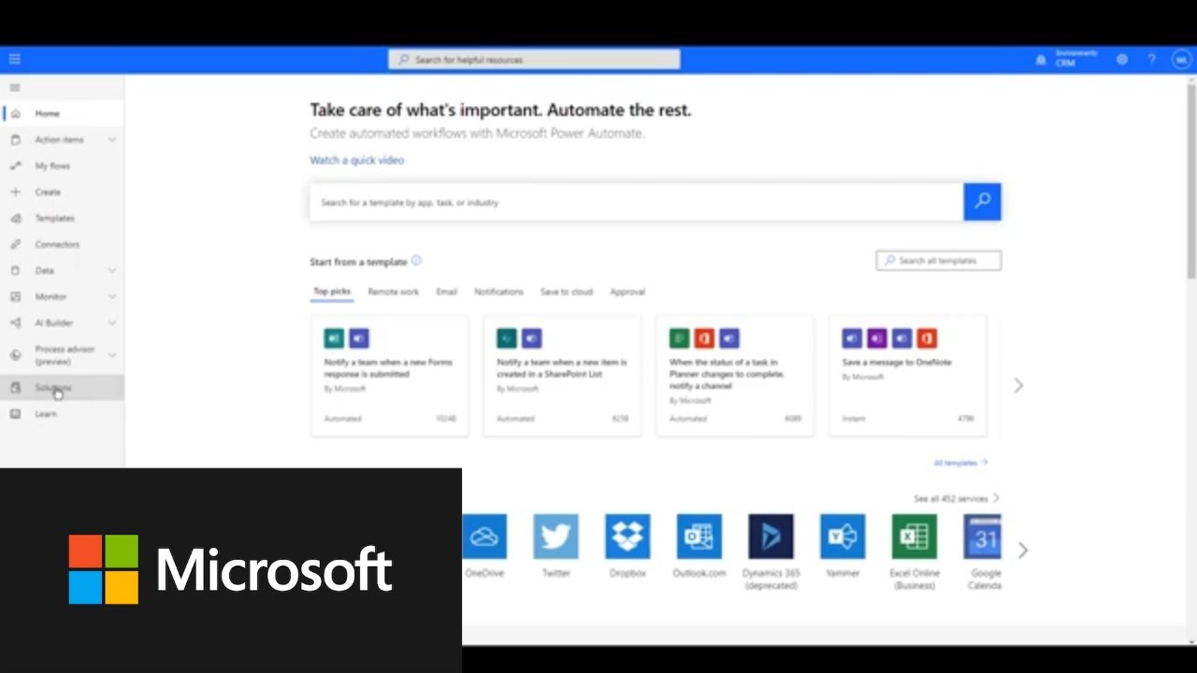Expand the Process advisor chevron
Viewport: 1197px width, 673px height.
tap(112, 355)
